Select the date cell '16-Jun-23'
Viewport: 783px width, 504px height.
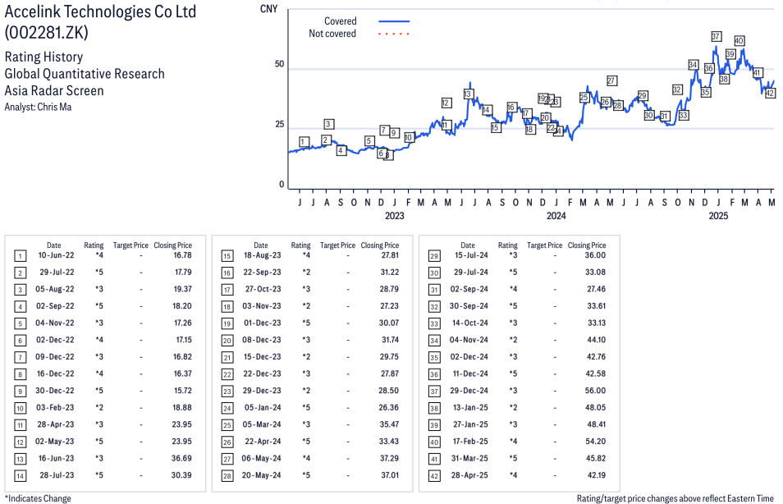pos(56,459)
